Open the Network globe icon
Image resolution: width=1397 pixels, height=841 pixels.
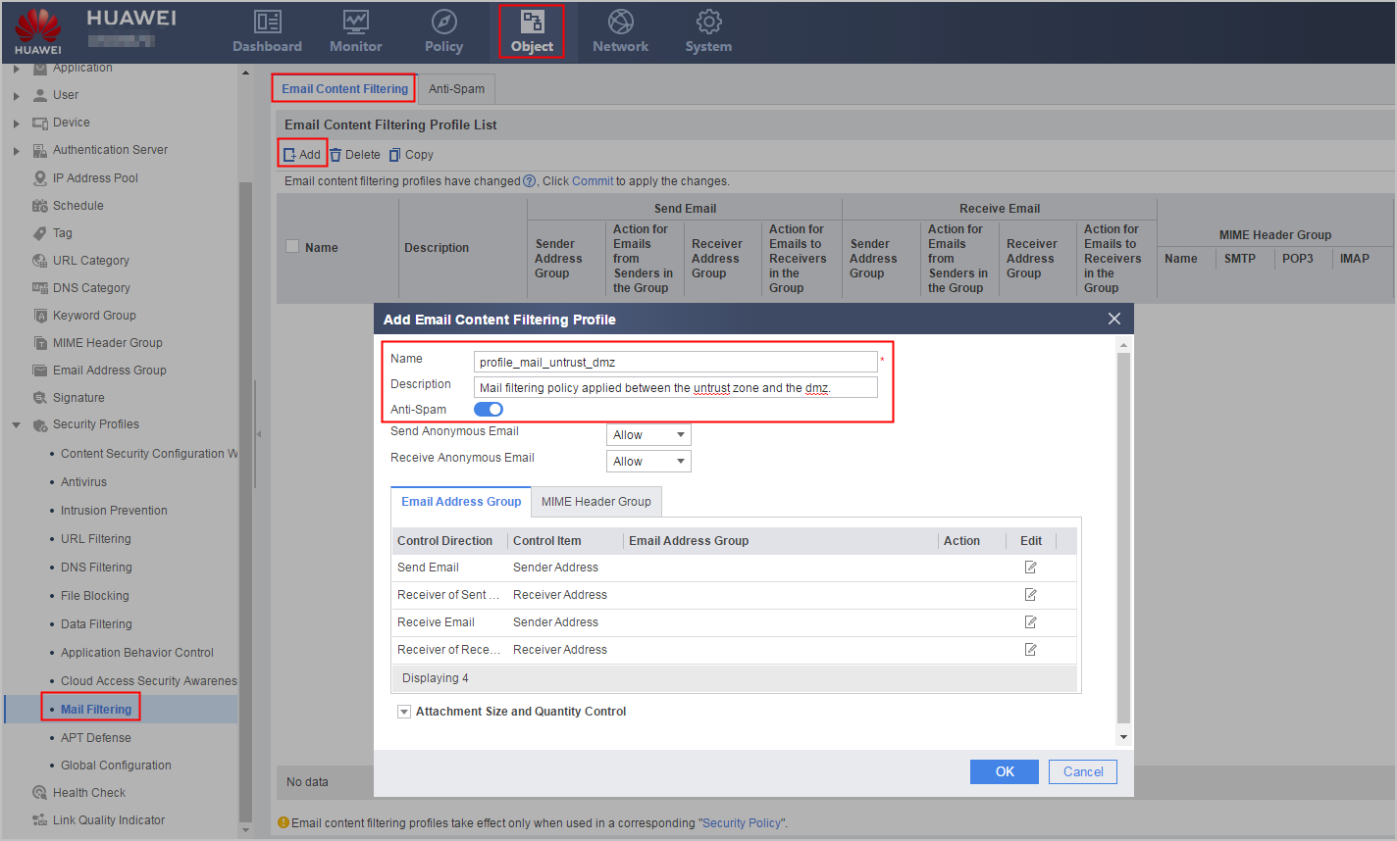(620, 22)
